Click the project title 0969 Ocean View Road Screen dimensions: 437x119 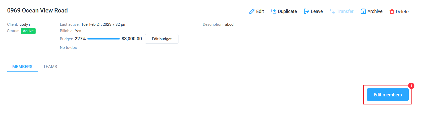pos(37,10)
